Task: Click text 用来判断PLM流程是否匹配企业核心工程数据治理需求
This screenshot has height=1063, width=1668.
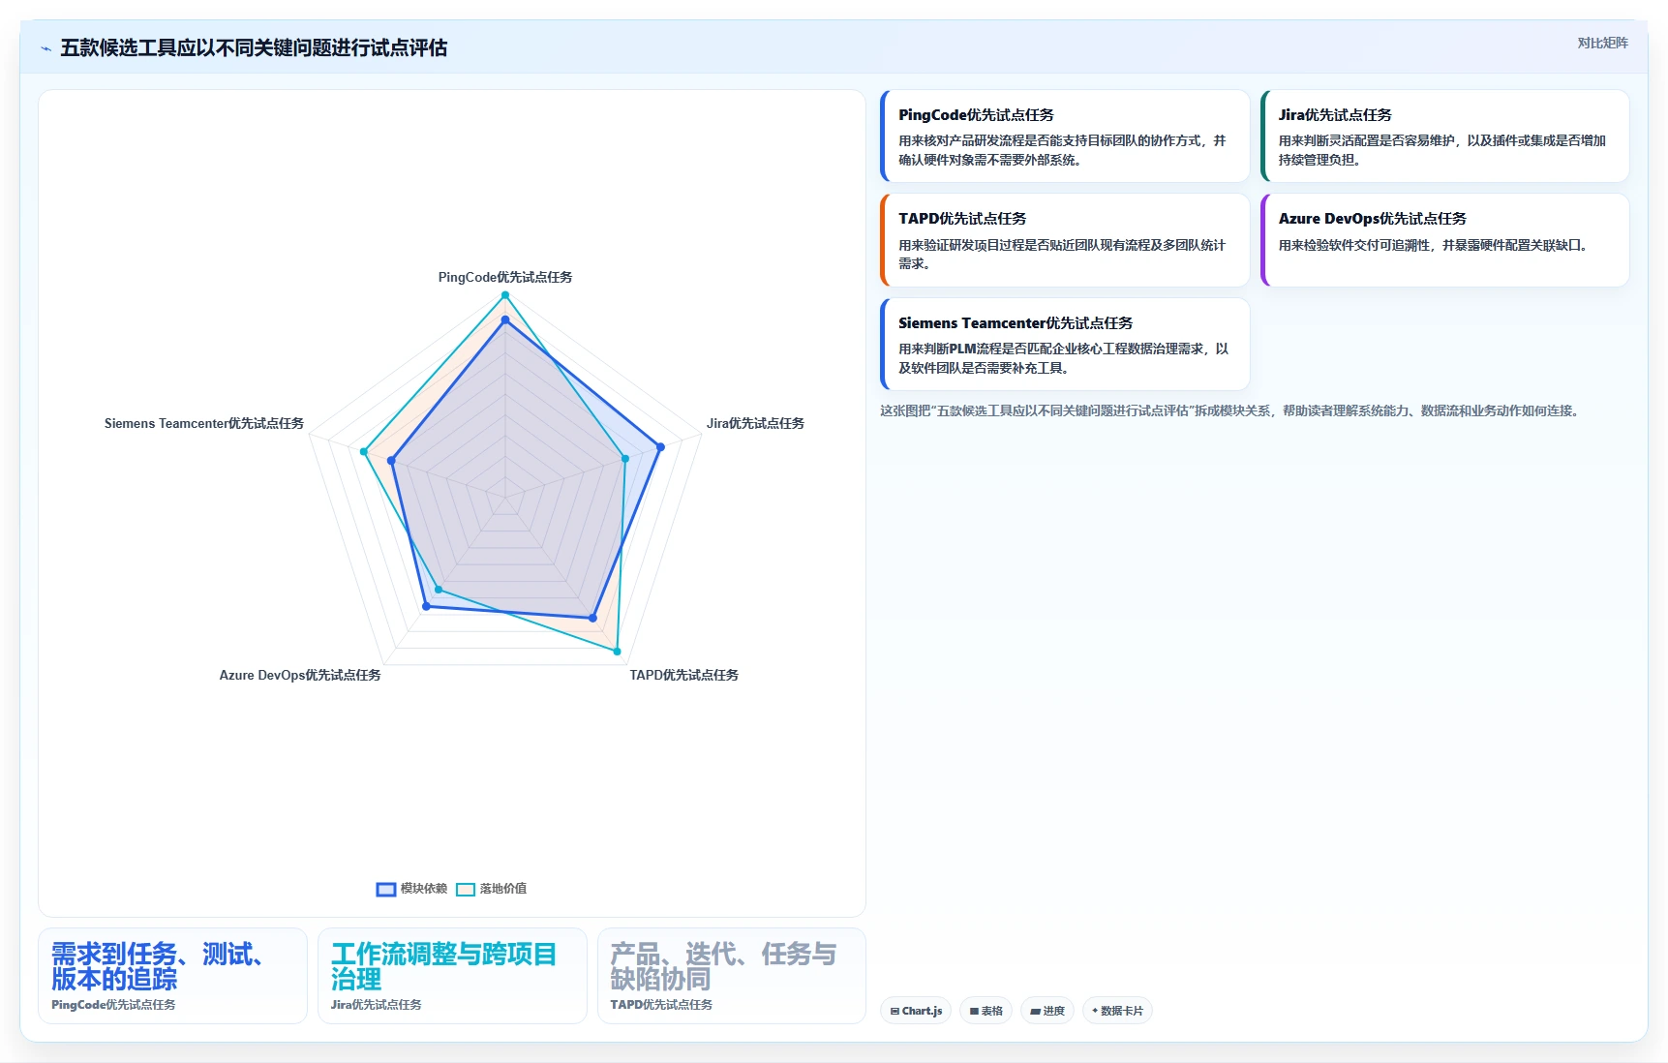Action: click(x=1050, y=349)
